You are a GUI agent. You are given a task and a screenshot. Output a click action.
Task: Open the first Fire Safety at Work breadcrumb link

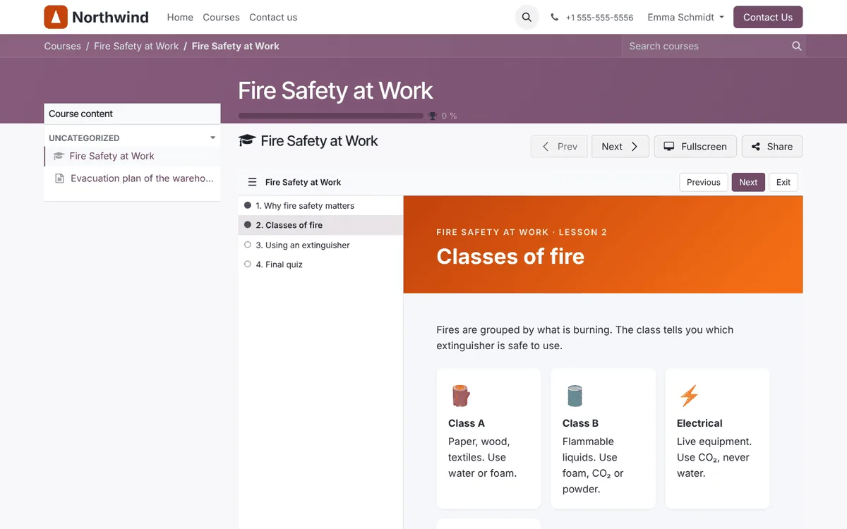coord(136,46)
